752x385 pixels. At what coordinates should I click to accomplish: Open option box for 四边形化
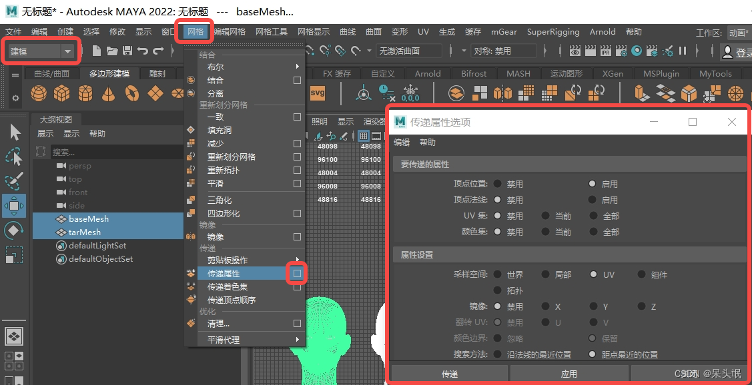point(298,213)
